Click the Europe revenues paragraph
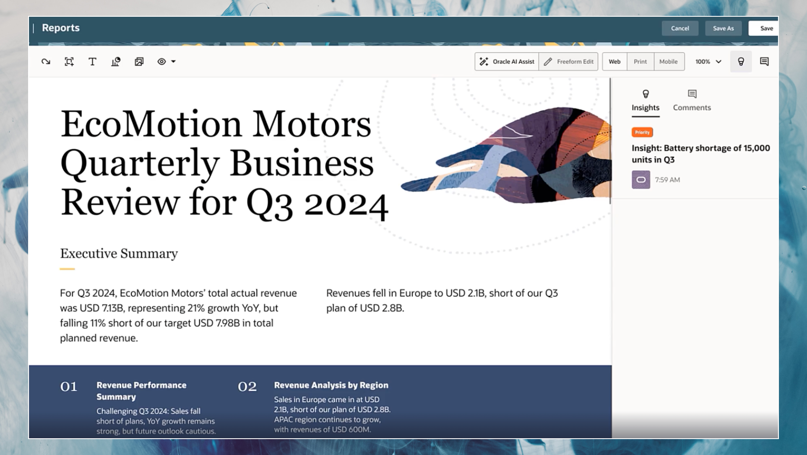 pos(442,300)
